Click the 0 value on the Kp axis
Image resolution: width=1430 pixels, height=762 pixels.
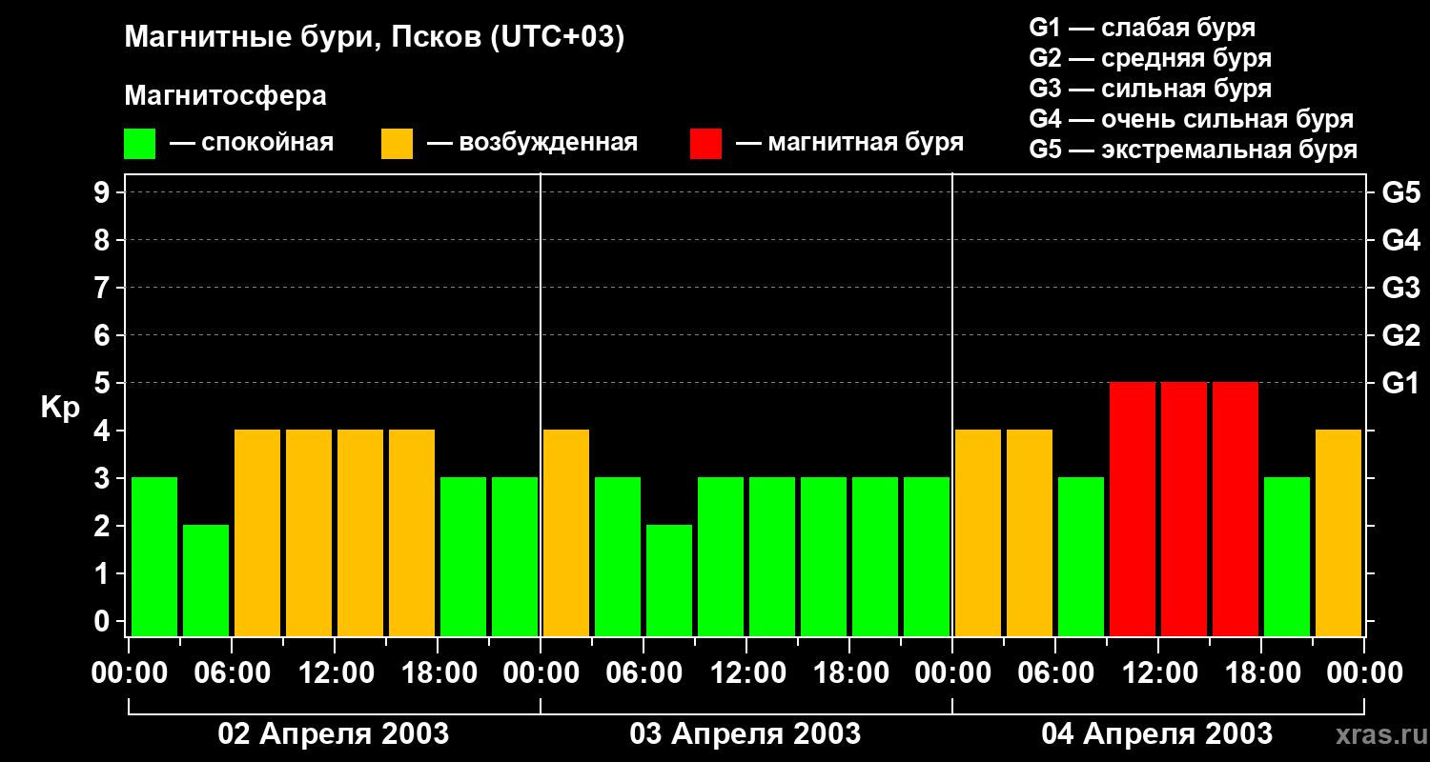104,621
